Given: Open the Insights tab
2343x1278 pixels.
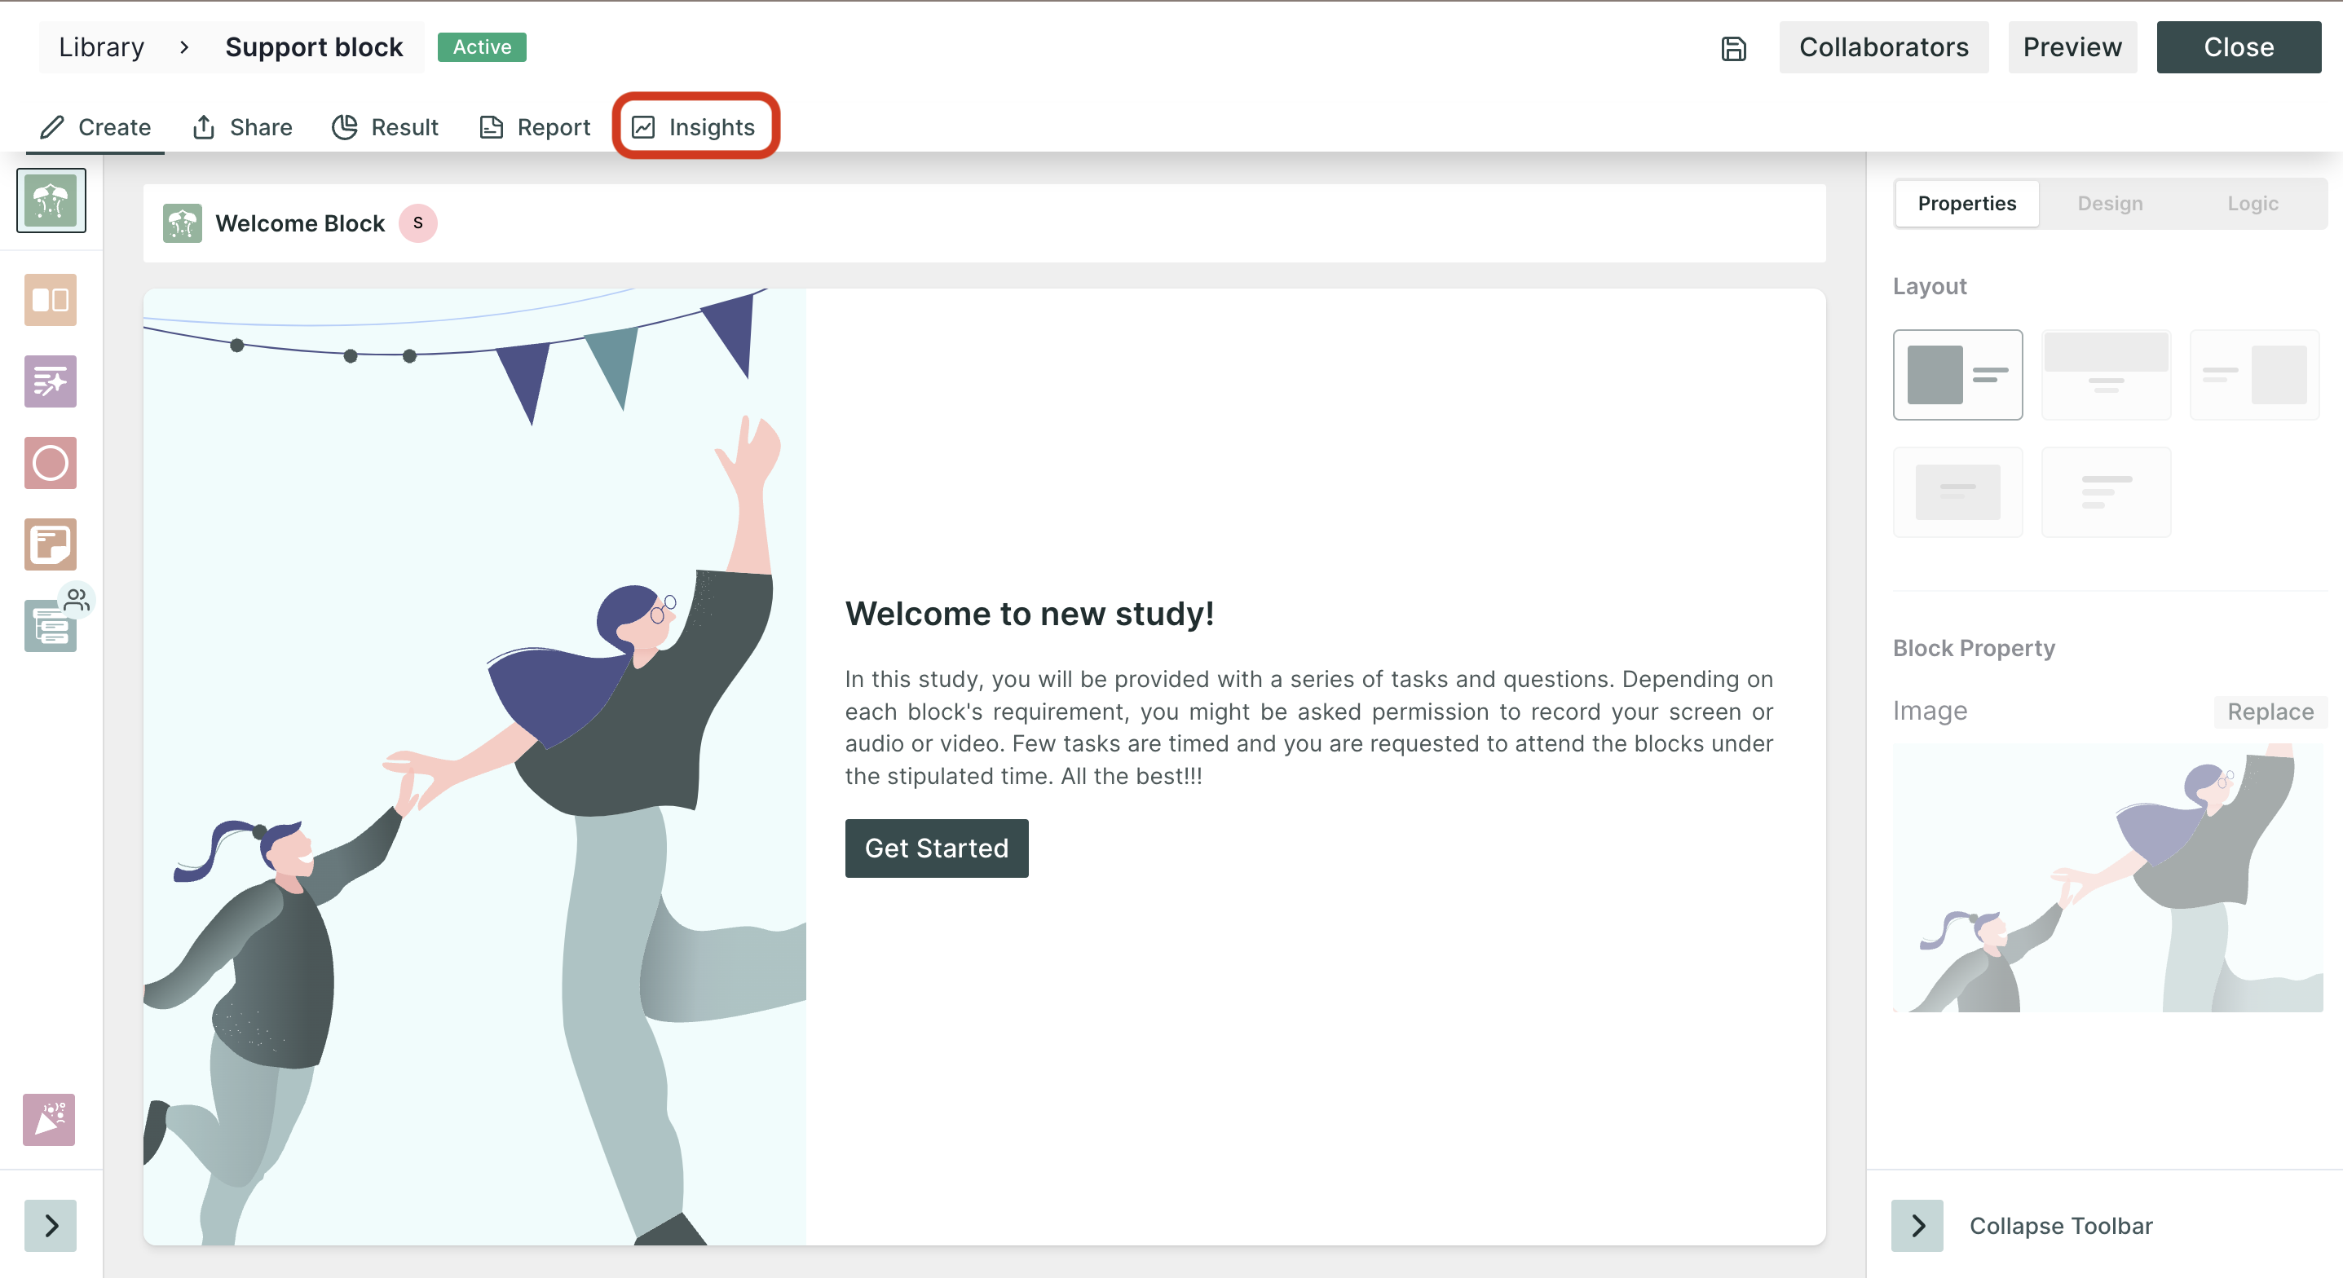Looking at the screenshot, I should point(694,127).
